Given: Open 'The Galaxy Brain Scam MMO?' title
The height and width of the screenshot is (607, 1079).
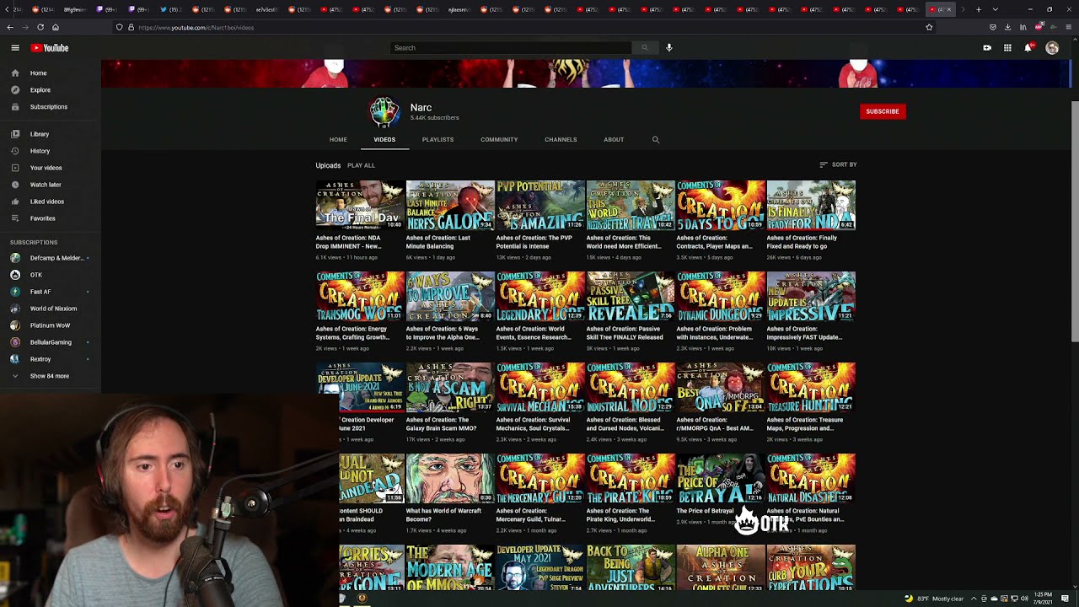Looking at the screenshot, I should tap(441, 424).
